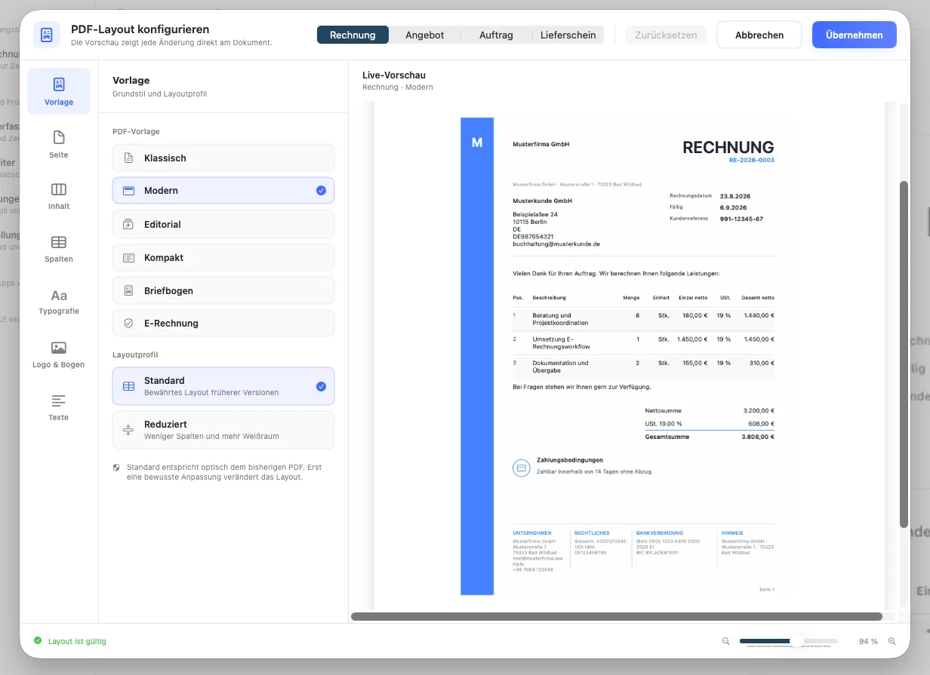Open the Texte settings
The height and width of the screenshot is (675, 930).
[59, 407]
